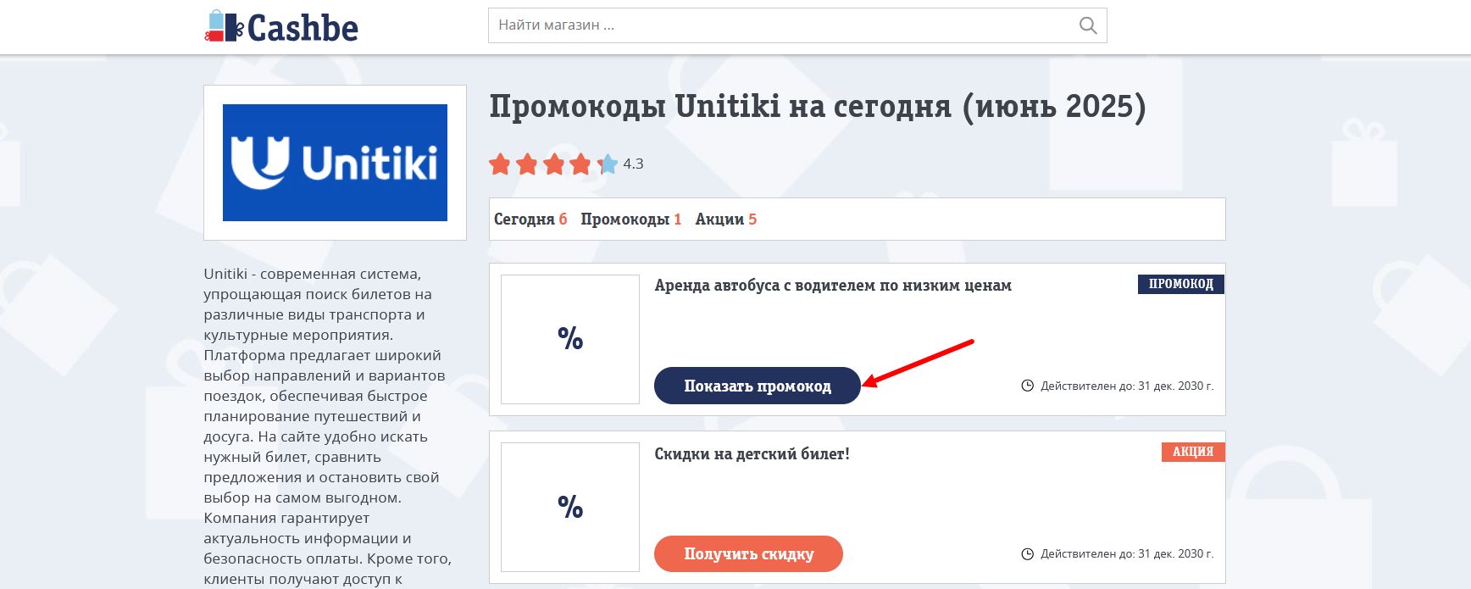This screenshot has width=1471, height=589.
Task: Click percent thumbnail of child ticket offer
Action: (570, 507)
